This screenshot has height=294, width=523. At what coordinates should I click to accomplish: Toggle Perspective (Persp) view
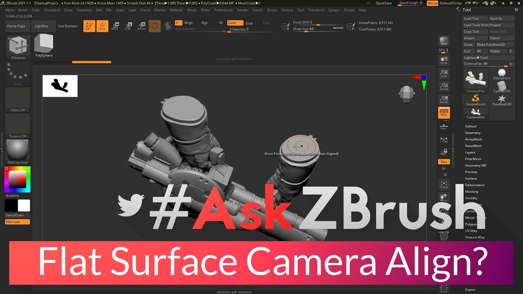[x=444, y=113]
